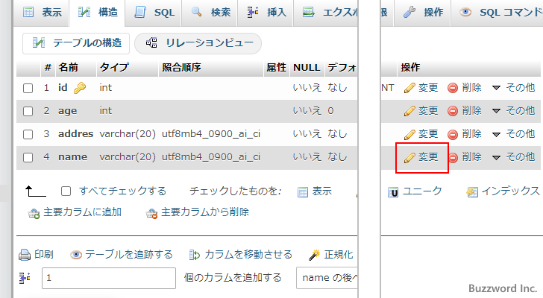
Task: Click the 表示 icon after チェックしたものを
Action: (x=303, y=192)
